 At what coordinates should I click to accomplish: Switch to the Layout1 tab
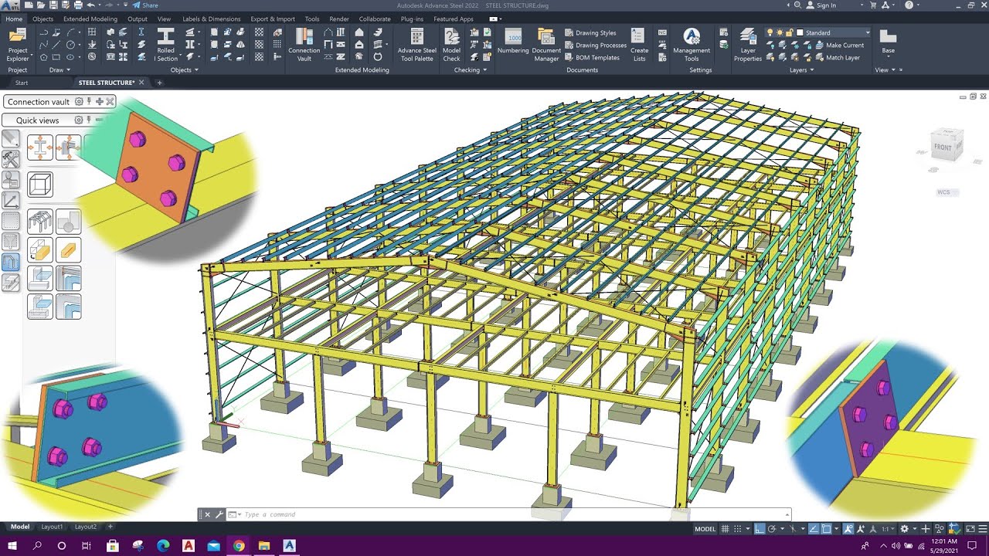(52, 527)
